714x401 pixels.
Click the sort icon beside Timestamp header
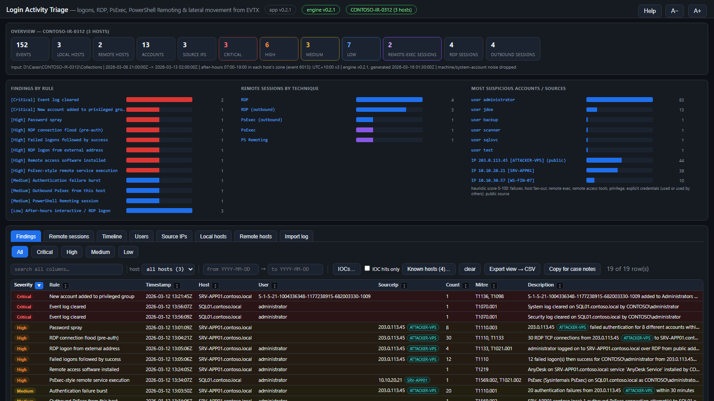pyautogui.click(x=177, y=286)
